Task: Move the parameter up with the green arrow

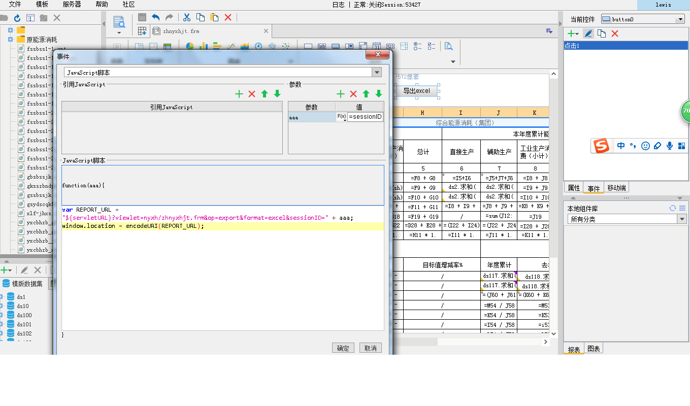Action: pos(366,94)
